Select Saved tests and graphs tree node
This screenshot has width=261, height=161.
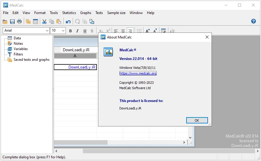[x=32, y=60]
